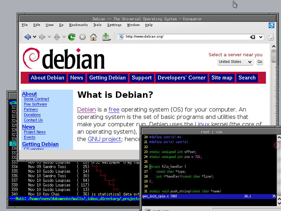Reload the Debian page
The width and height of the screenshot is (281, 211).
72,37
